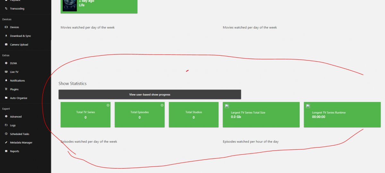Click the Notifications bell icon
The width and height of the screenshot is (385, 173).
click(x=6, y=81)
